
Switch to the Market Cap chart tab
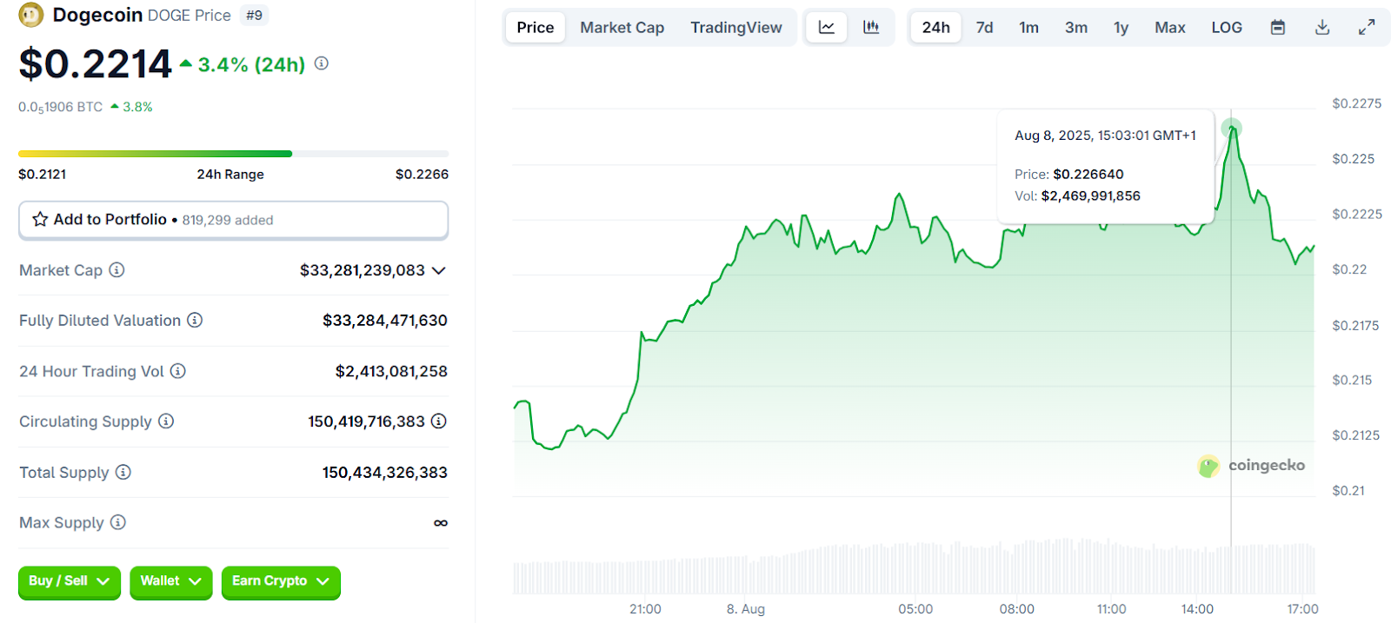[x=622, y=28]
